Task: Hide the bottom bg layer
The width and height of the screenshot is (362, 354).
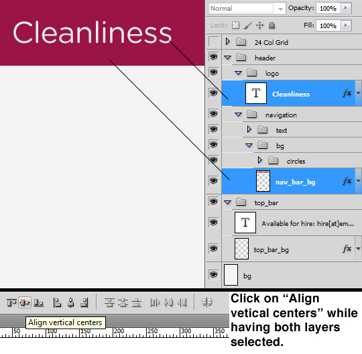Action: click(x=214, y=275)
